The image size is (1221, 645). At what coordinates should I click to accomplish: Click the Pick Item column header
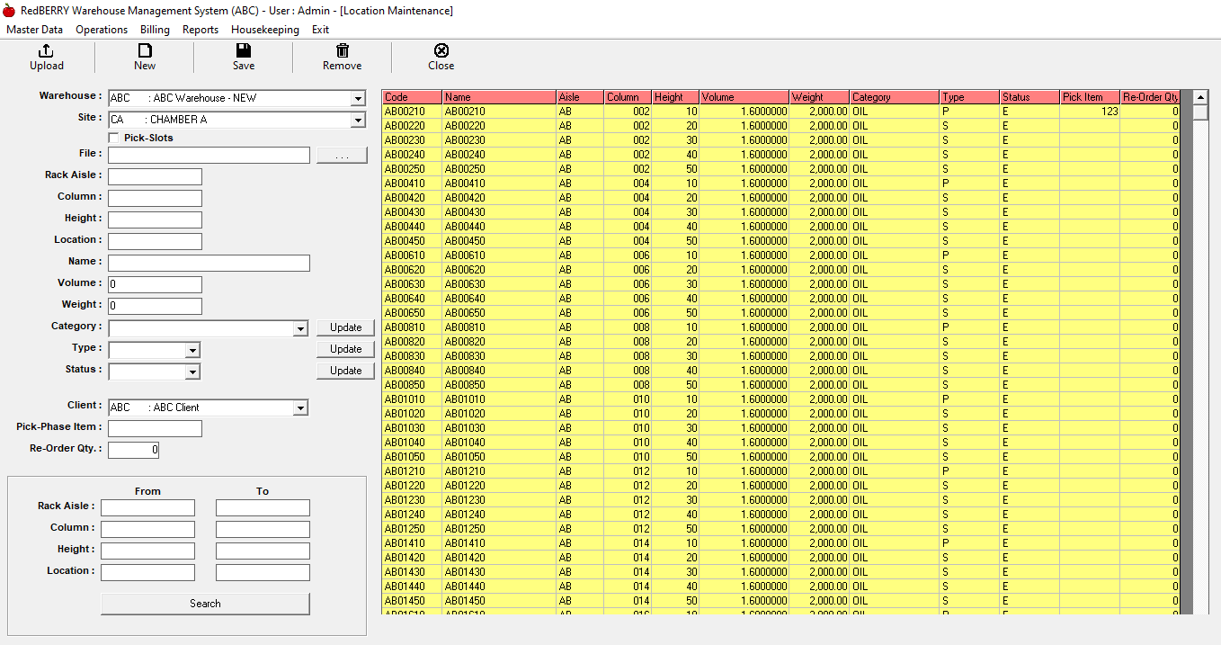pyautogui.click(x=1090, y=97)
